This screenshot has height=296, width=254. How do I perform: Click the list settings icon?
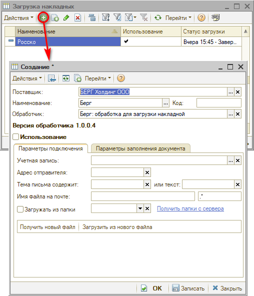coord(215,18)
